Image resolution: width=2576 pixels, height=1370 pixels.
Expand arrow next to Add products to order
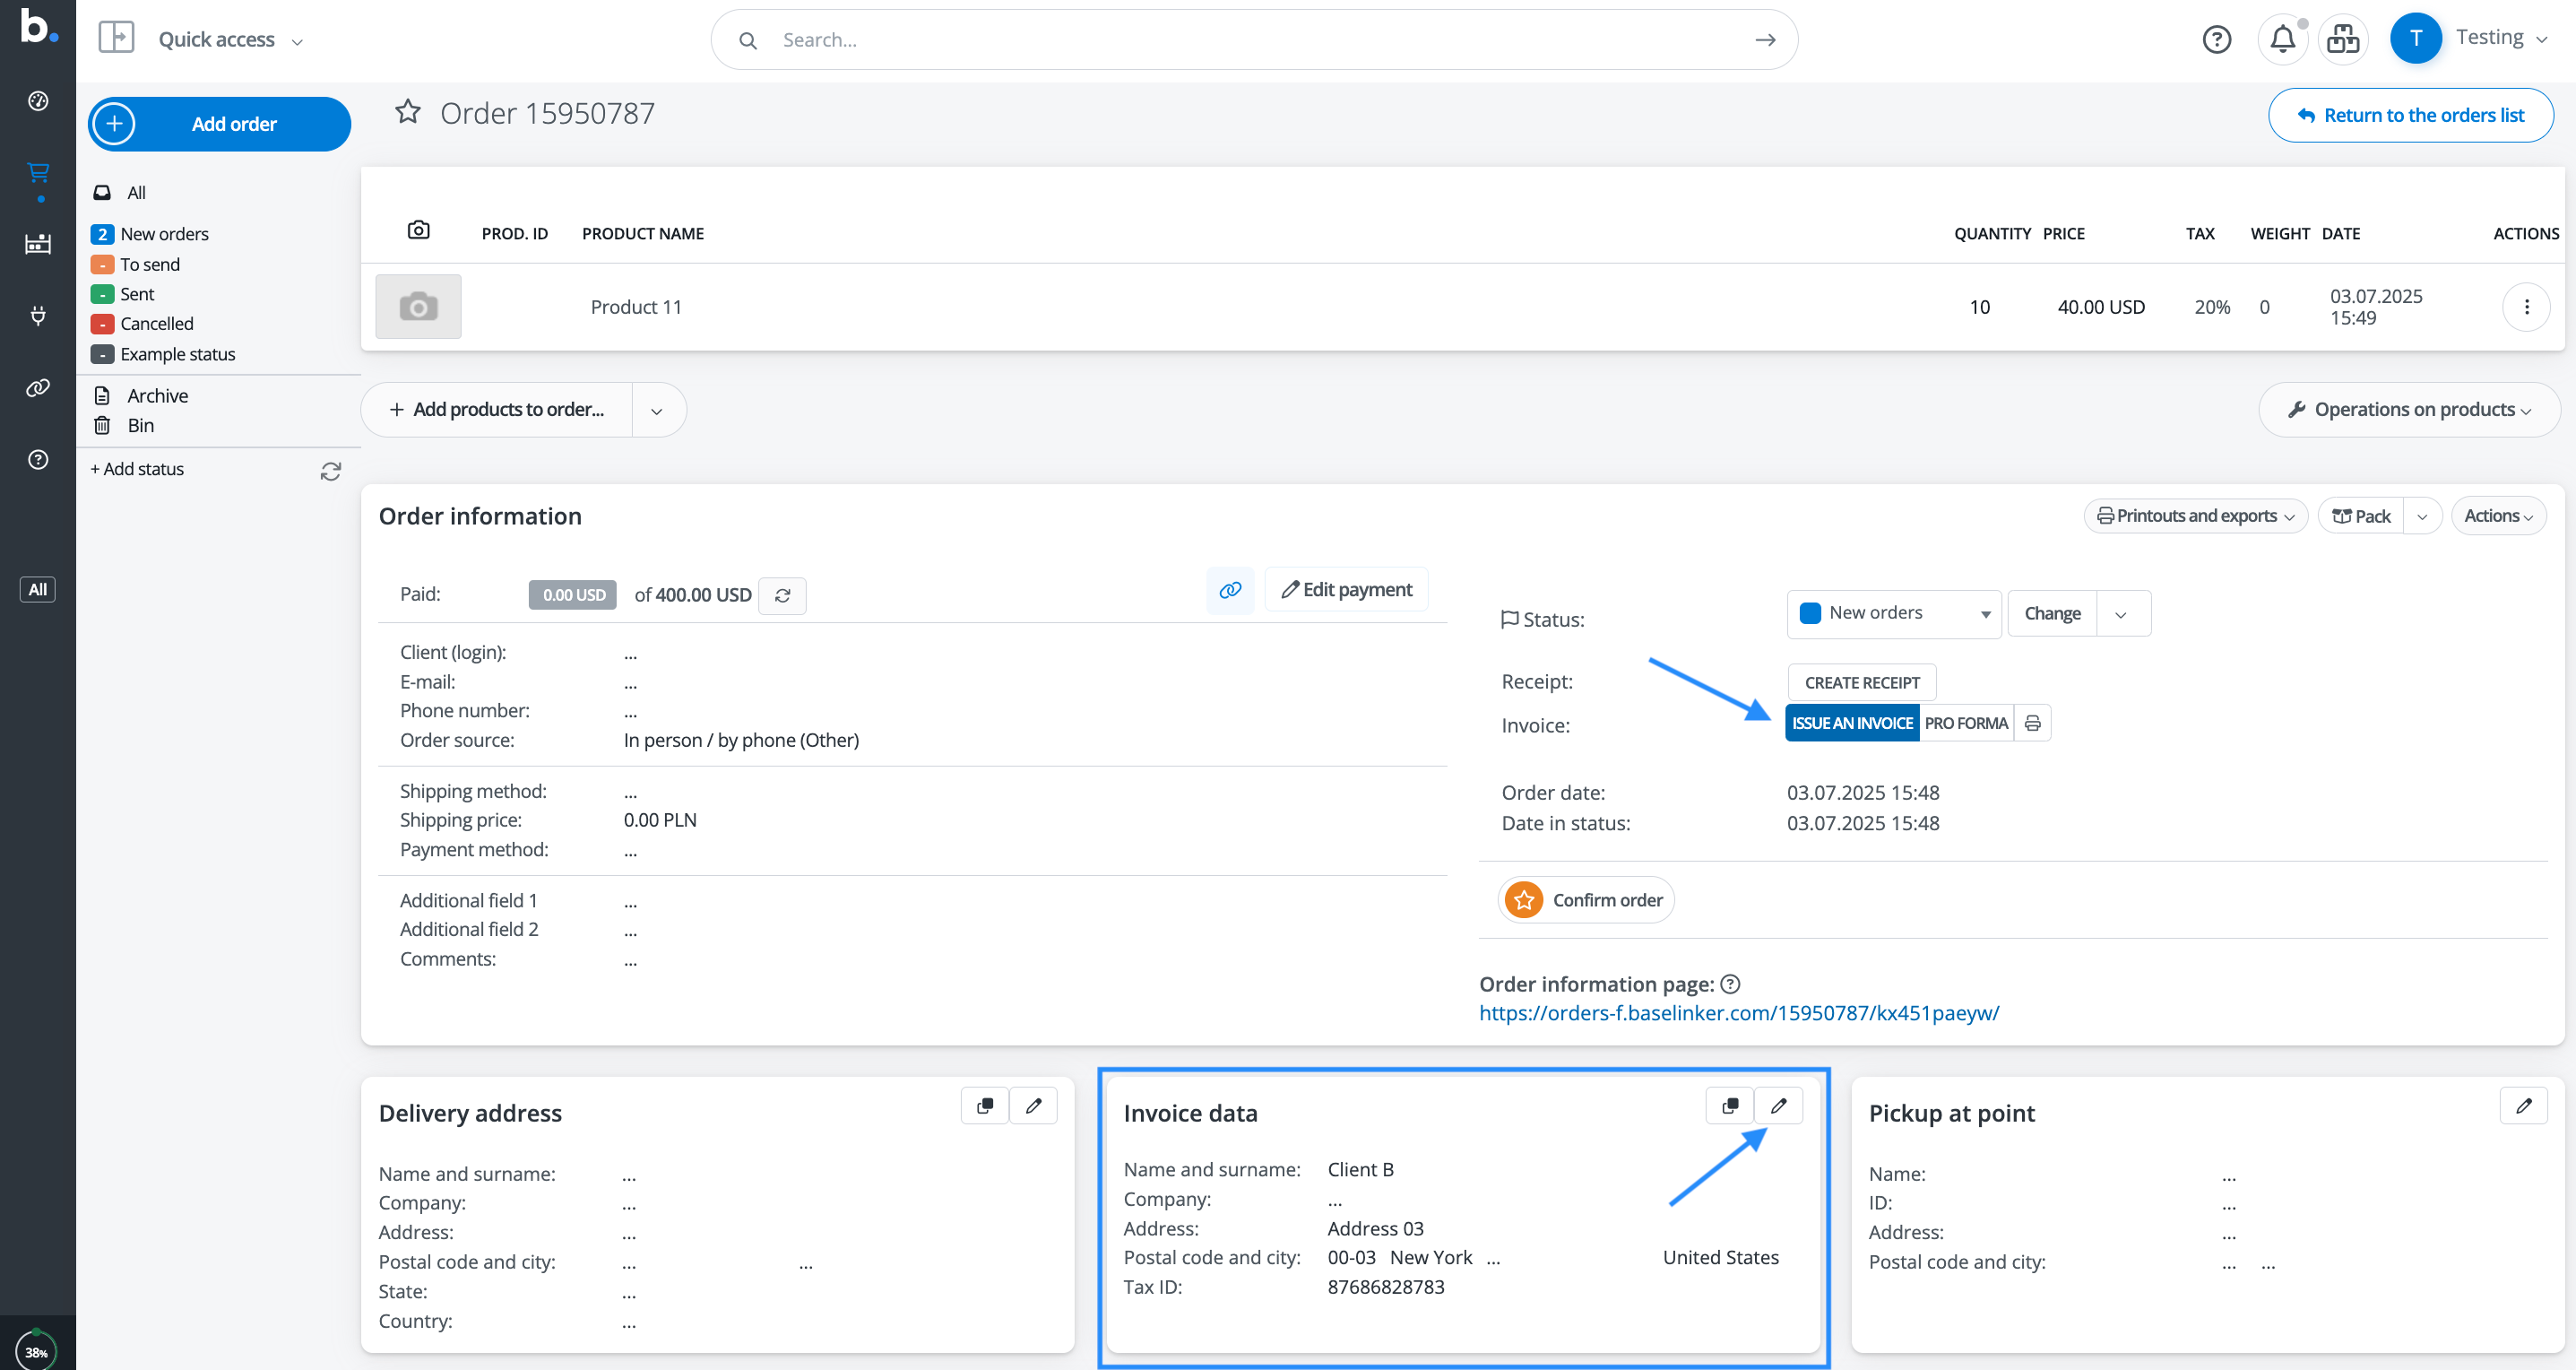point(657,411)
